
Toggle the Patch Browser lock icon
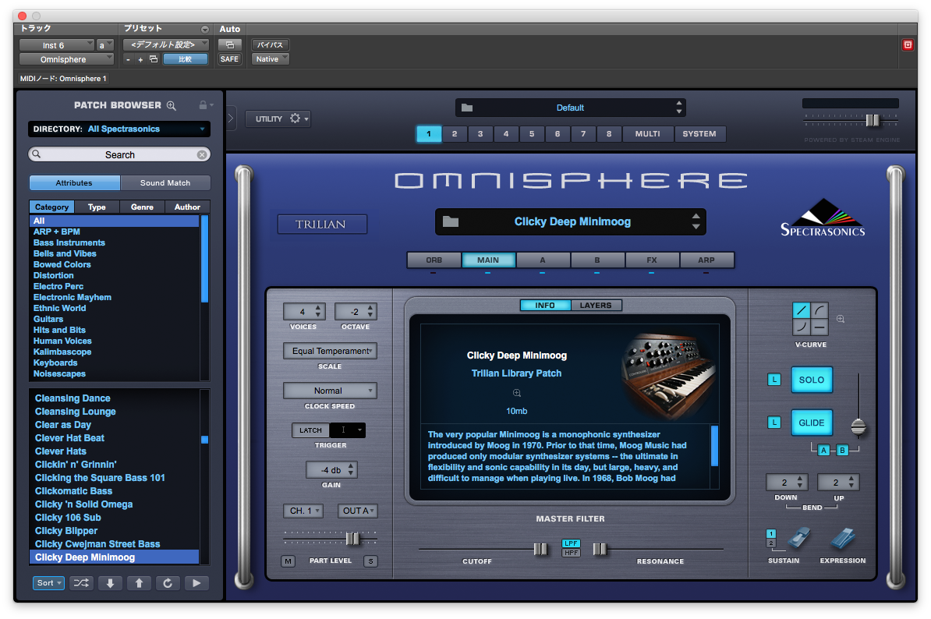[x=203, y=105]
